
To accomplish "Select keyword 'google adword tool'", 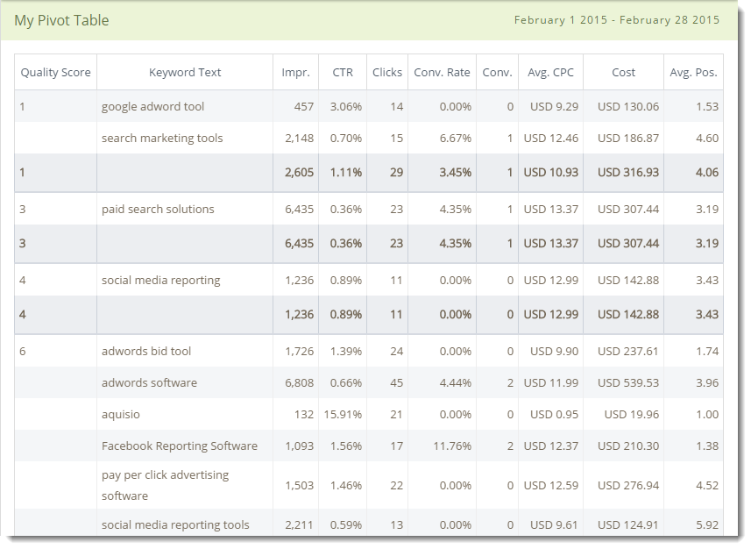I will point(152,106).
